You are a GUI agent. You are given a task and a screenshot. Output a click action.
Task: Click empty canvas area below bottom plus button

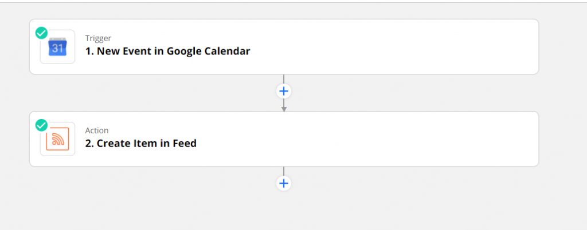[x=284, y=211]
